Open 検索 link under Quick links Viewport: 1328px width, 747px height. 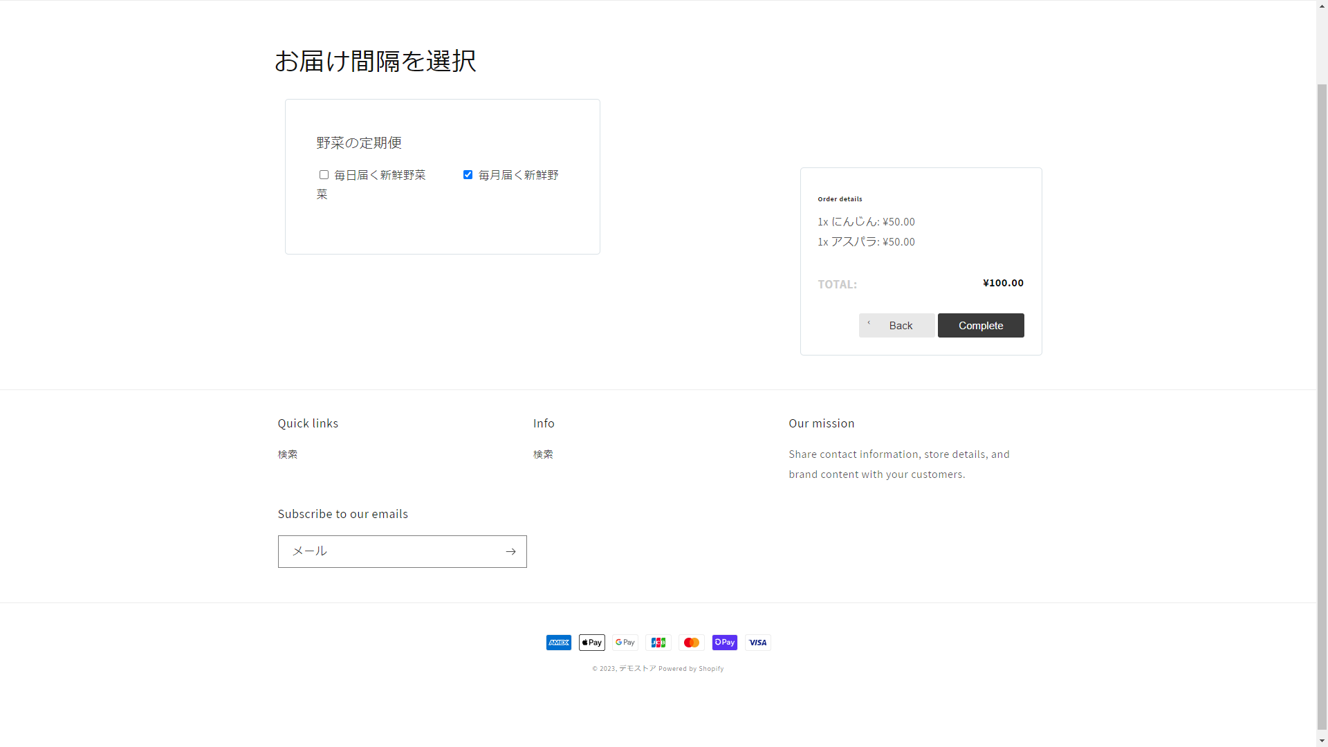coord(288,454)
